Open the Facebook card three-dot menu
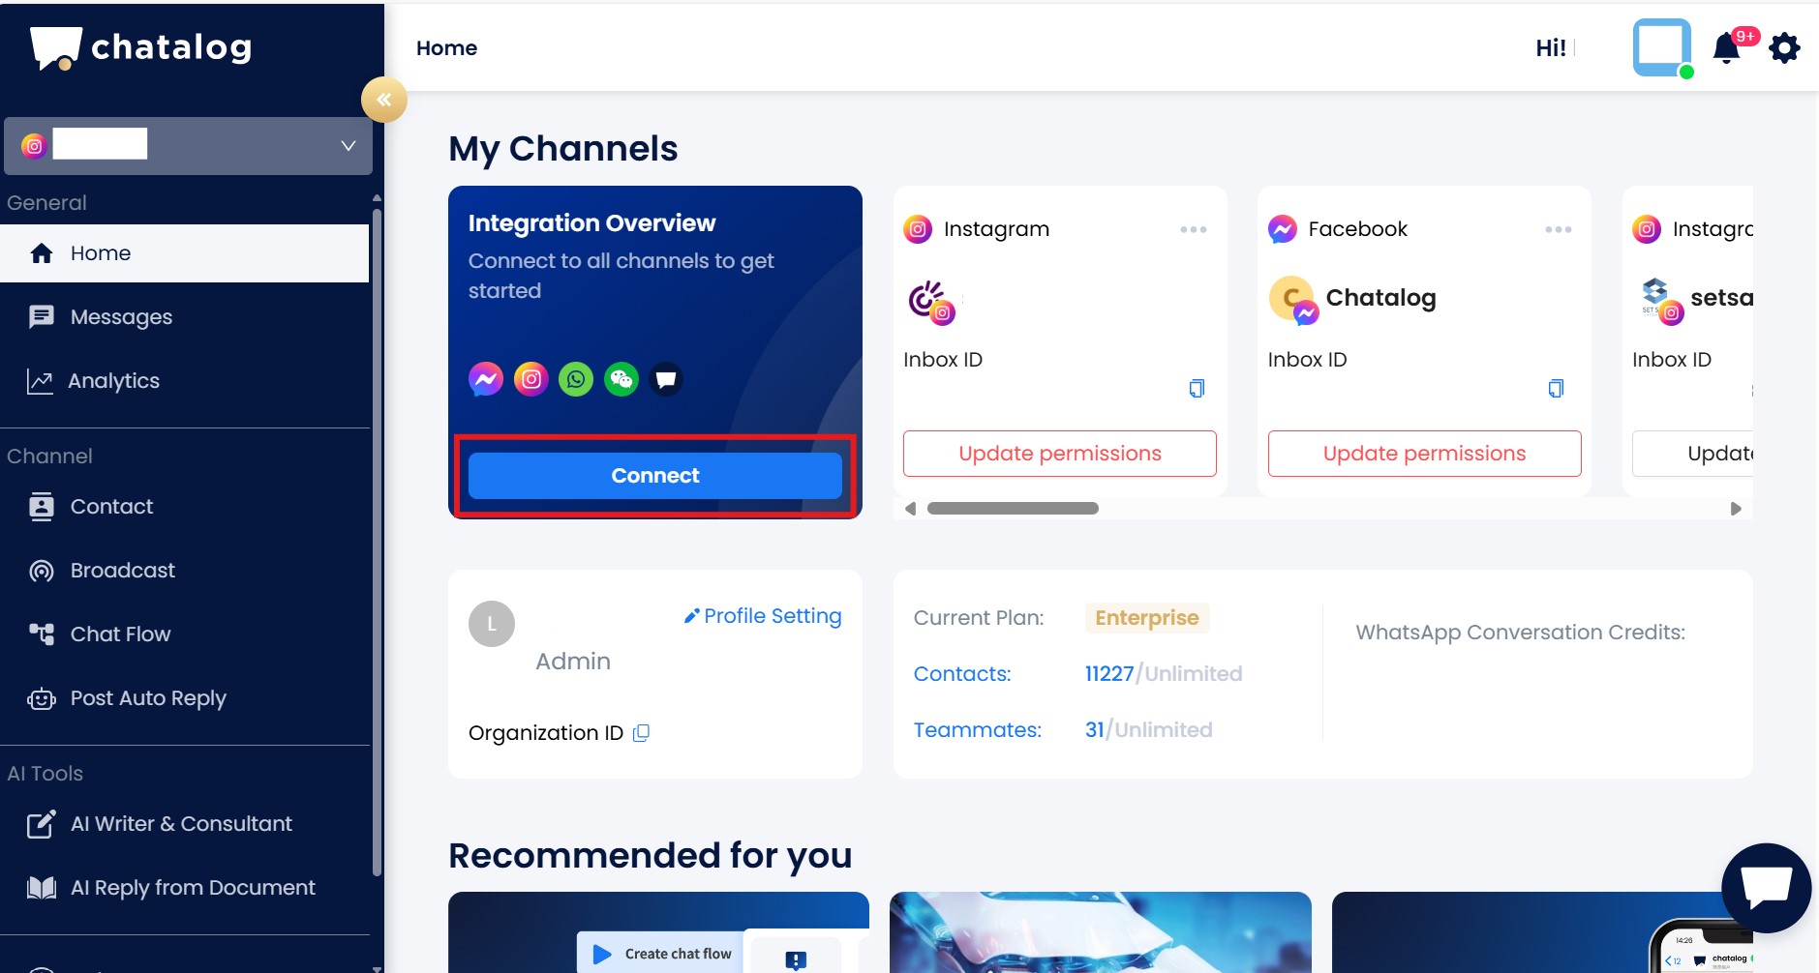1819x973 pixels. (1558, 230)
